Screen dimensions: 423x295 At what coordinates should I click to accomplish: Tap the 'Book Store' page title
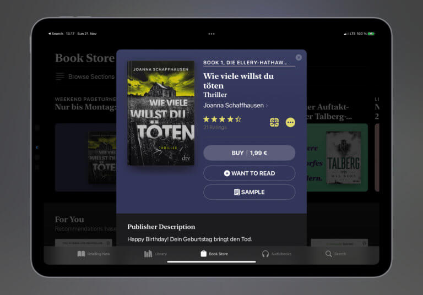pos(85,58)
